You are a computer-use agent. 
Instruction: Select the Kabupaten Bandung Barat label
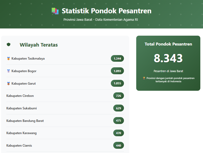pyautogui.click(x=25, y=121)
